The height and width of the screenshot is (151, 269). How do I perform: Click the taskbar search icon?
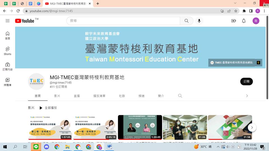coord(15,147)
